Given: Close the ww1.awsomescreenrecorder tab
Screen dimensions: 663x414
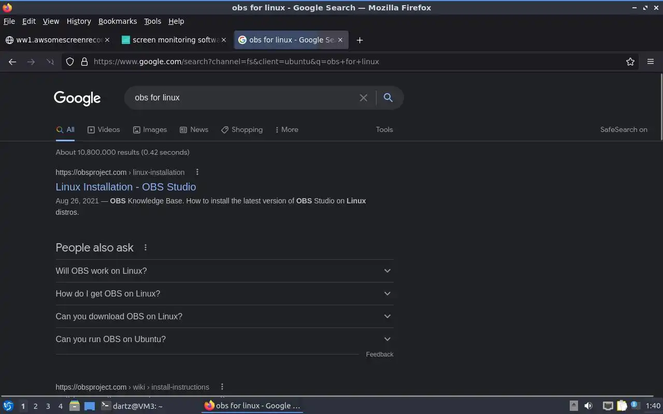Looking at the screenshot, I should [107, 40].
